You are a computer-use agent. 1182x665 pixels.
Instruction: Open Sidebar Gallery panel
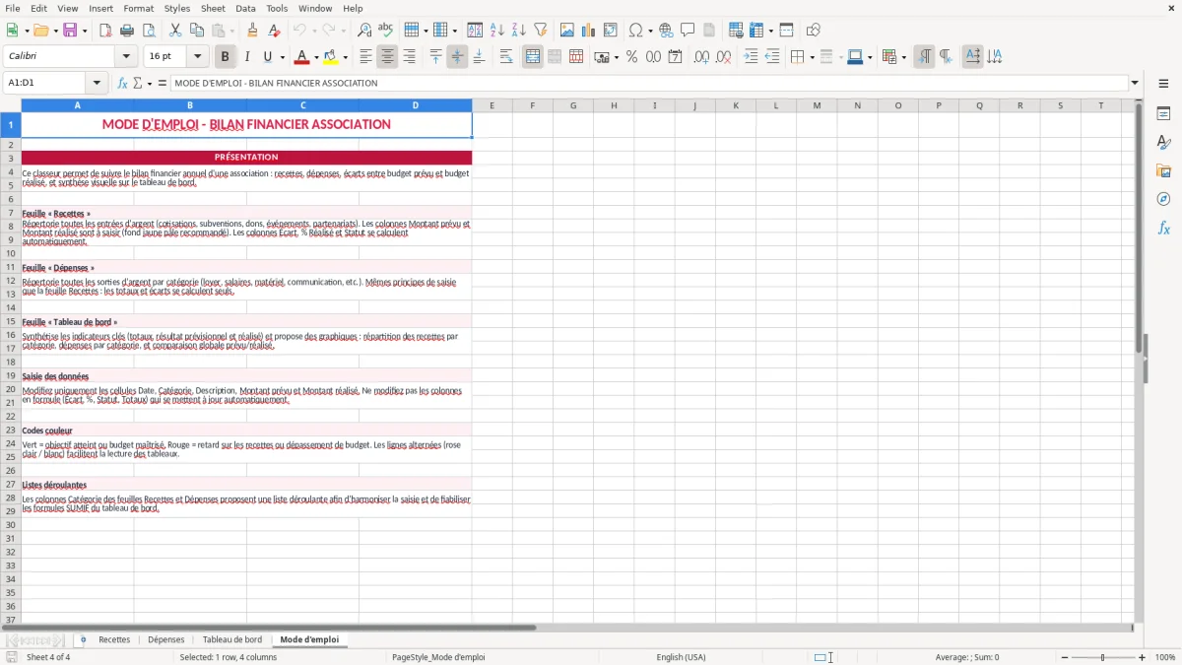[x=1163, y=171]
